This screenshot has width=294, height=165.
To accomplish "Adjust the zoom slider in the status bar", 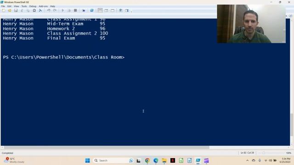I will [x=263, y=153].
